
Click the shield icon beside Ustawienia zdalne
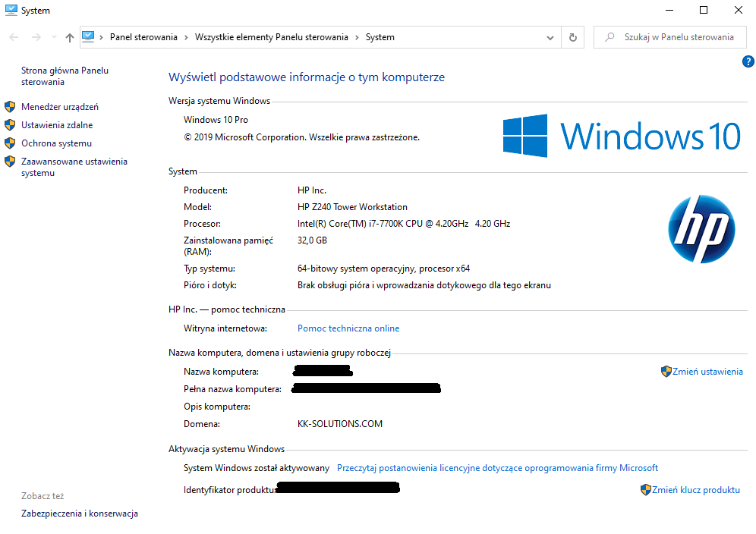tap(10, 125)
